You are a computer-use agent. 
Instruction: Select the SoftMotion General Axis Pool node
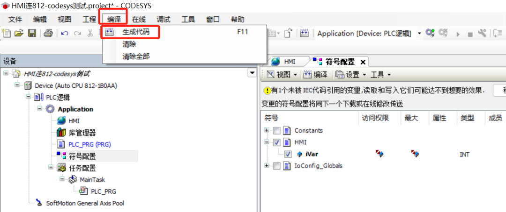coord(85,203)
